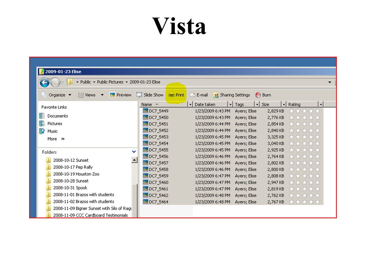Click Preview in the toolbar
The image size is (366, 275).
121,95
